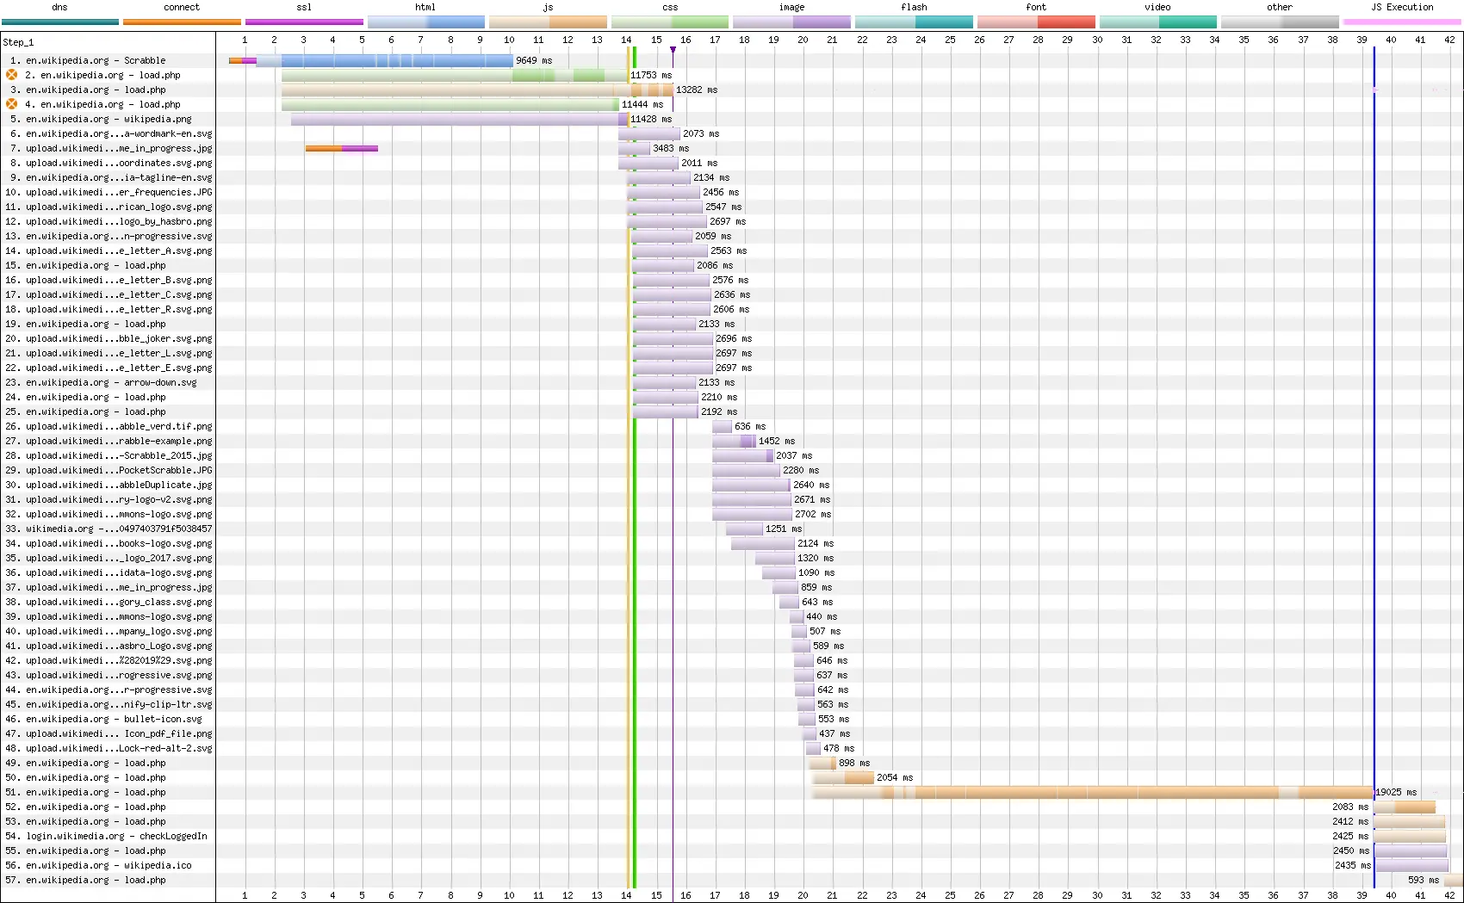This screenshot has height=903, width=1464.
Task: Open request 54 login.wikimedia.org checkLoggedIn
Action: 116,836
